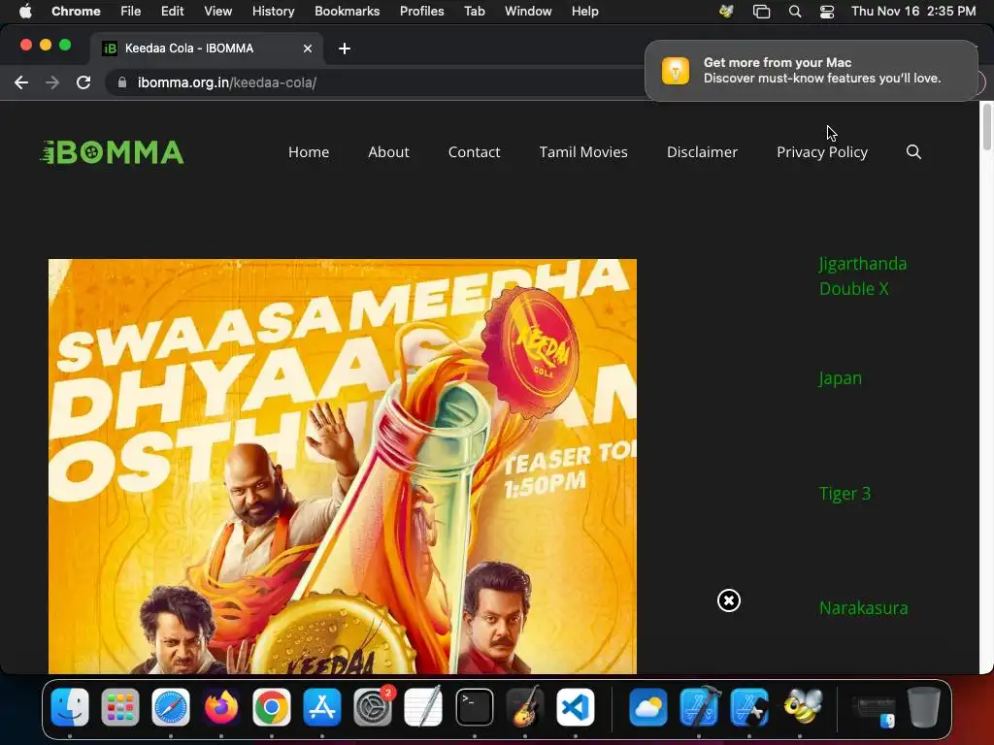Open the View menu

pos(218,12)
